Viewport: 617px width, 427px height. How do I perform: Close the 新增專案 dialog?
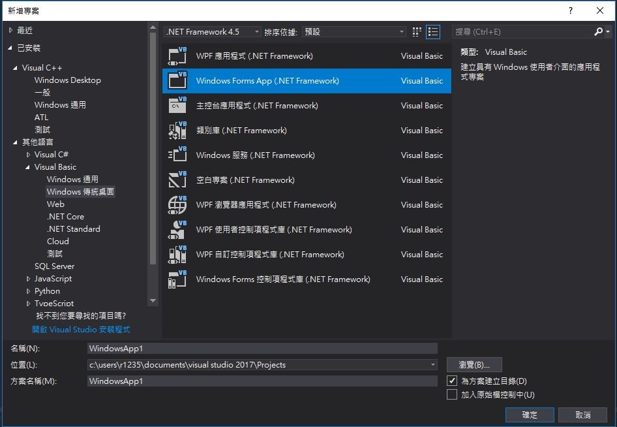[599, 10]
